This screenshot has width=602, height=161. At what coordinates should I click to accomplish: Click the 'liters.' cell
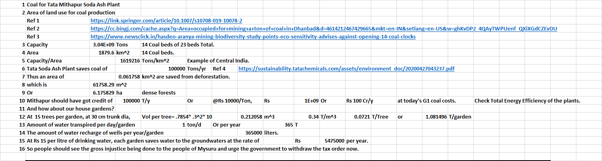coord(271,133)
